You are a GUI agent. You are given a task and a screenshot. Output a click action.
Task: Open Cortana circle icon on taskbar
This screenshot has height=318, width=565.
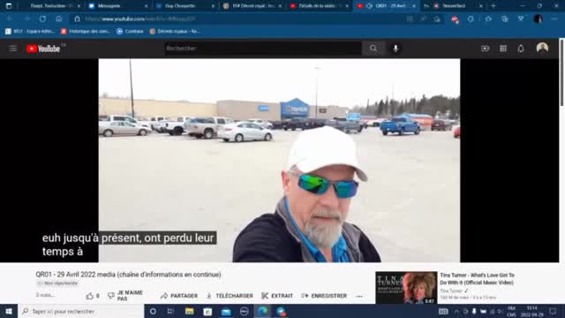153,311
